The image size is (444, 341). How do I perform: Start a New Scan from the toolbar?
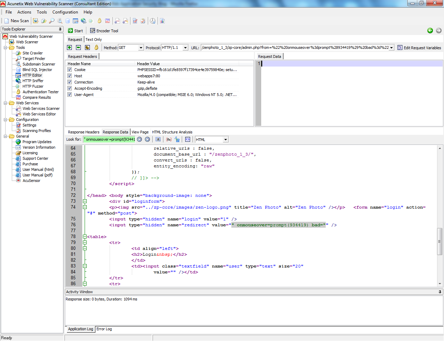[x=17, y=21]
